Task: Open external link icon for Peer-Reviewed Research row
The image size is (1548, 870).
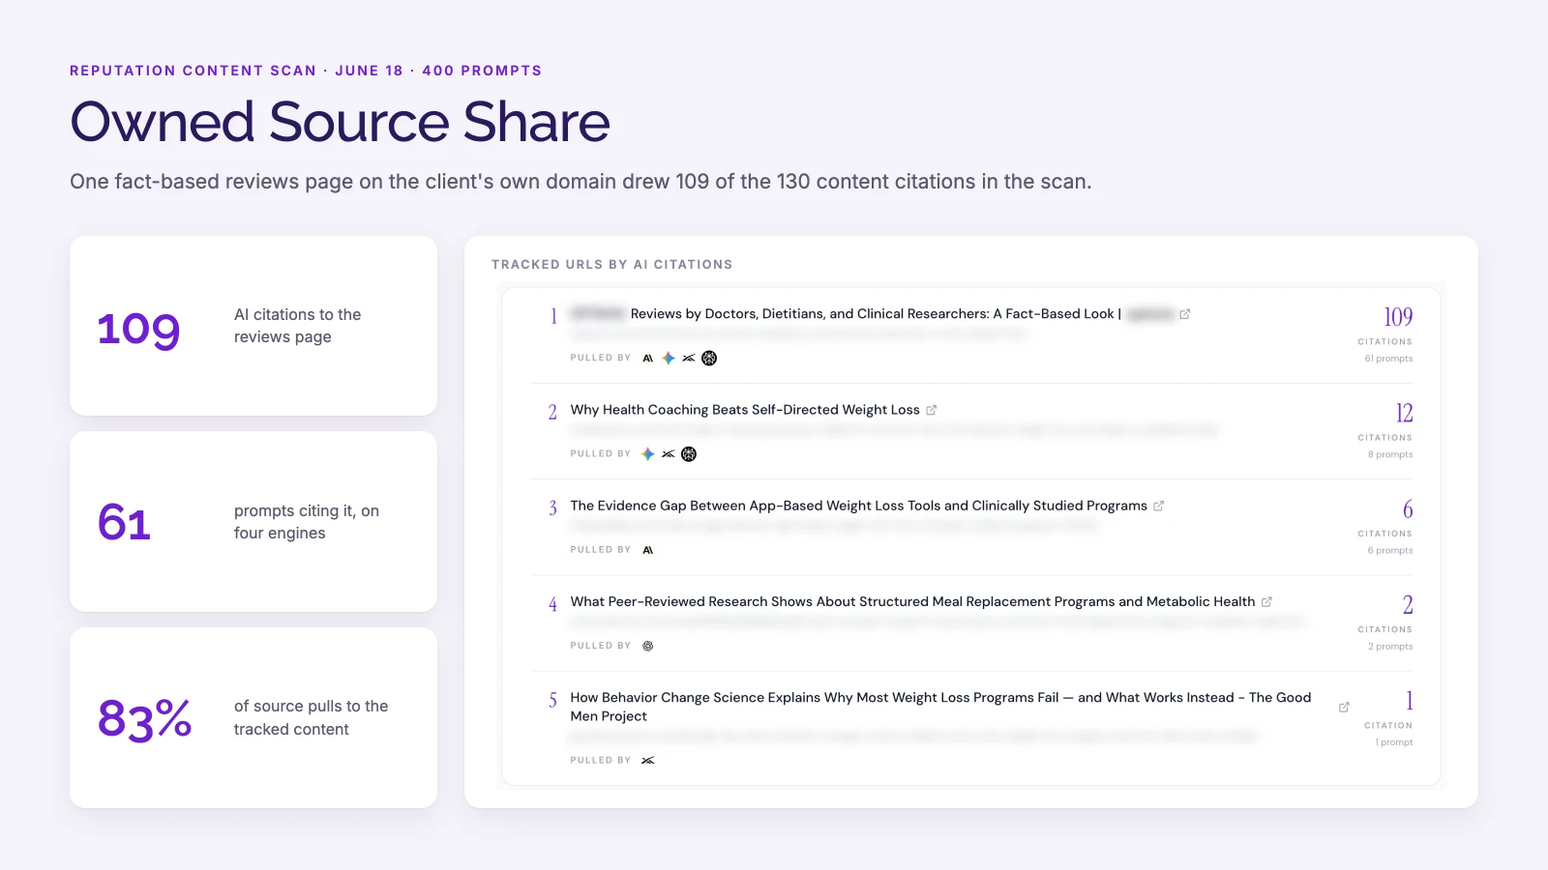Action: (1266, 601)
